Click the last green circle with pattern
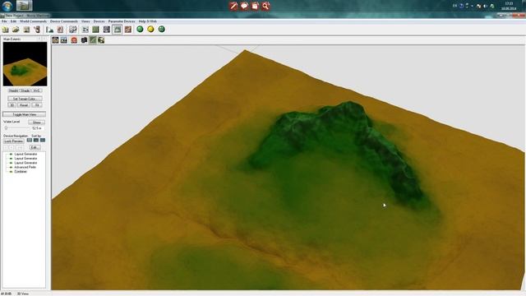The width and height of the screenshot is (526, 296). coord(161,30)
